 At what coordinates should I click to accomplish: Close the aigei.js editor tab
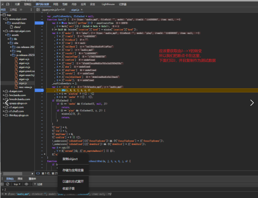click(x=82, y=10)
